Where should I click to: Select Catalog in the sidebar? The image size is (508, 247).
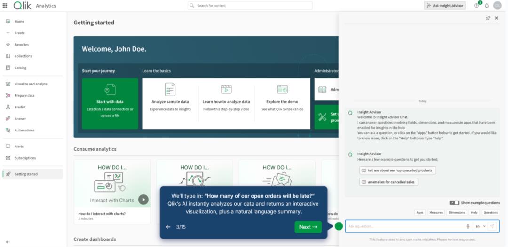[20, 68]
